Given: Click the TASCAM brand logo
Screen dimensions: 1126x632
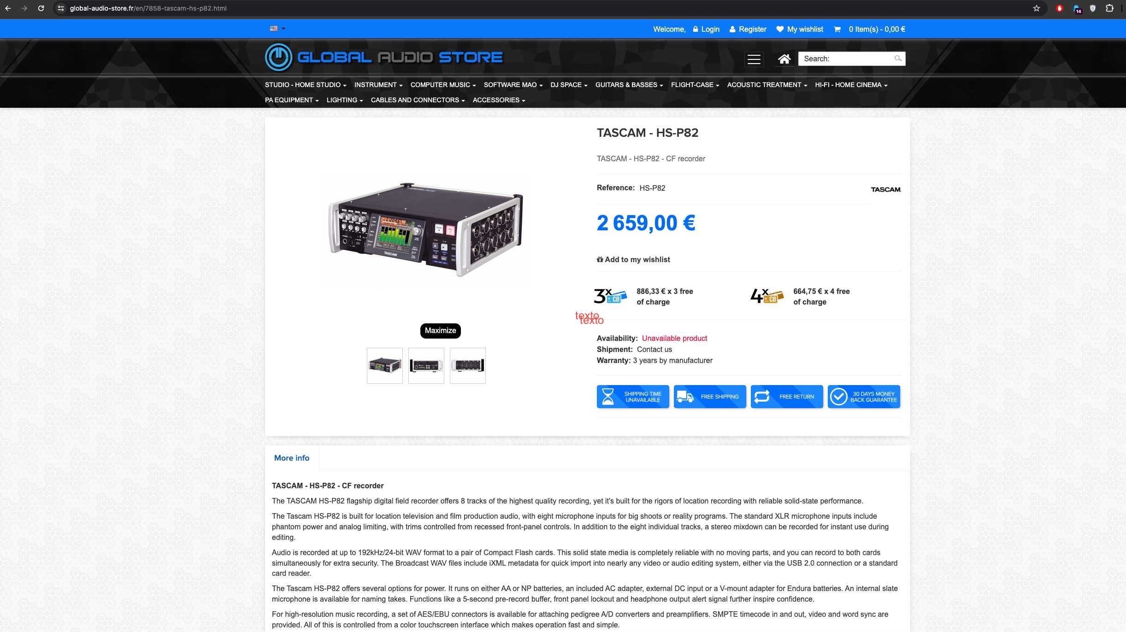Looking at the screenshot, I should 885,189.
